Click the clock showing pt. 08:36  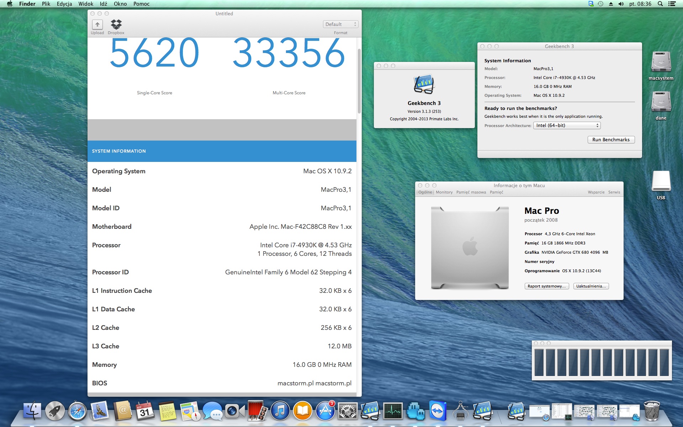[640, 4]
